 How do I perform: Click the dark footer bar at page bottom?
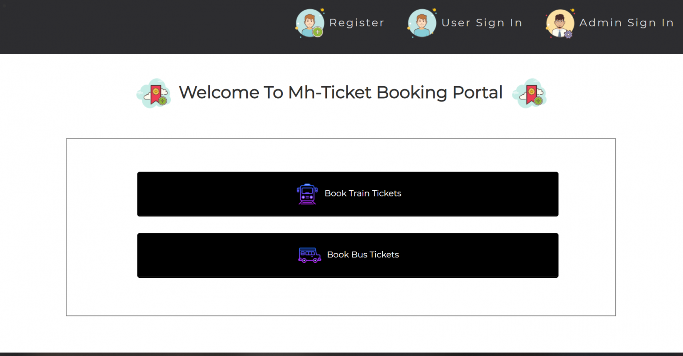click(341, 354)
